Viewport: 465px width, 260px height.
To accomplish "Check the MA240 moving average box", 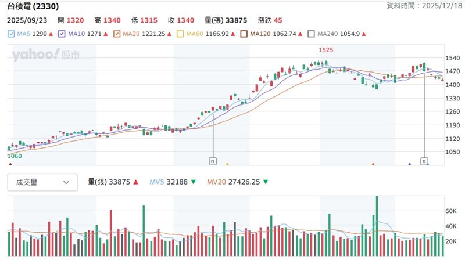I will coord(312,34).
